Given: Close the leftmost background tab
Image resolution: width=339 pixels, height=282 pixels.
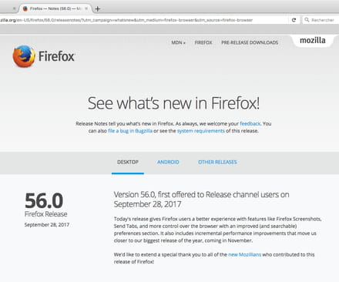Looking at the screenshot, I should point(14,8).
